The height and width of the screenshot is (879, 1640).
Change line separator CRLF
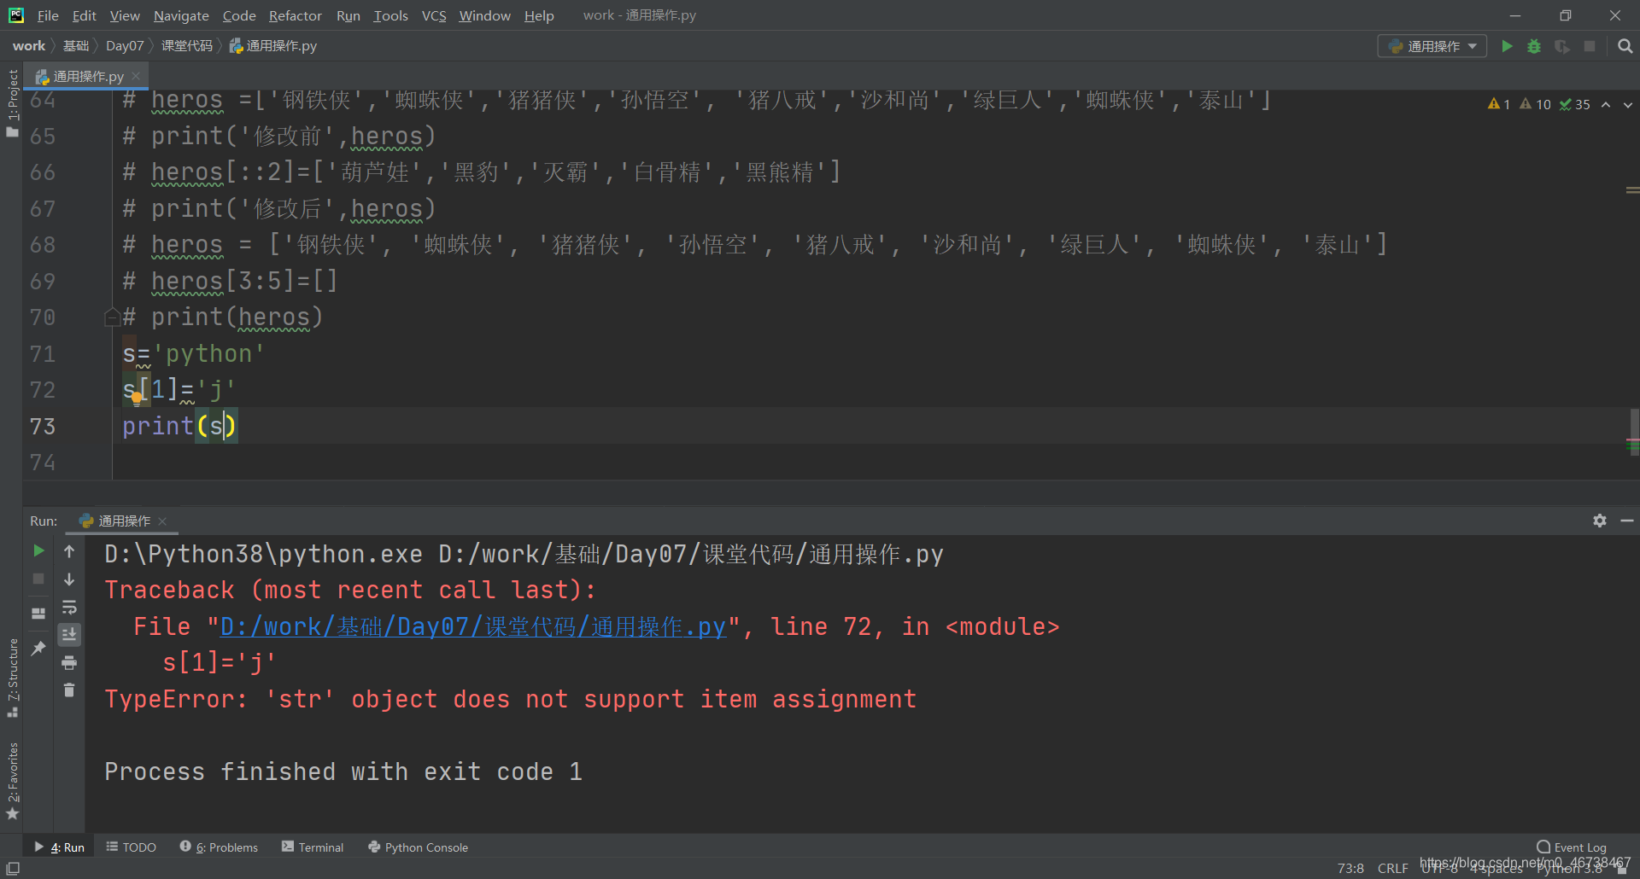1392,868
